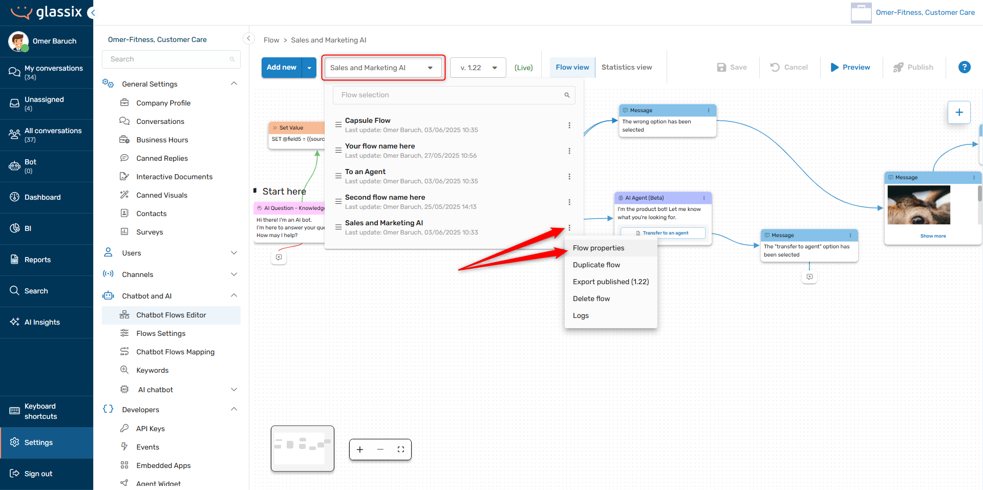Open the Search page in sidebar
Viewport: 983px width, 490px height.
pyautogui.click(x=47, y=291)
